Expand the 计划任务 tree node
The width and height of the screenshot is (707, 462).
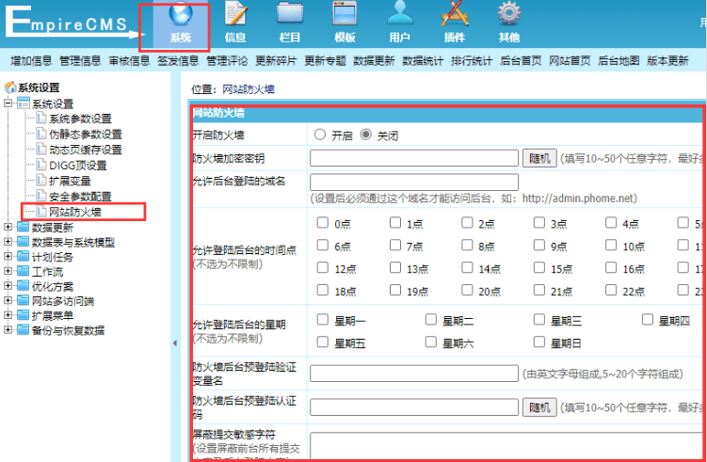[x=8, y=257]
